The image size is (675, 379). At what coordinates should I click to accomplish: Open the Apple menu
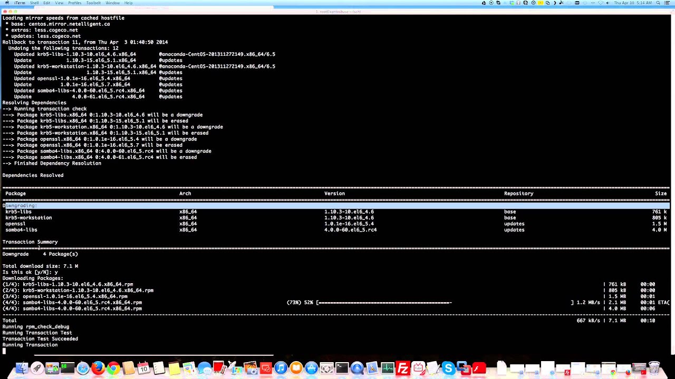coord(6,3)
